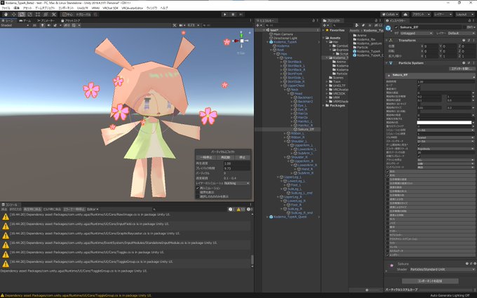Viewport: 477px width, 298px height.
Task: Switch to the Asset Store tab
Action: tap(71, 20)
